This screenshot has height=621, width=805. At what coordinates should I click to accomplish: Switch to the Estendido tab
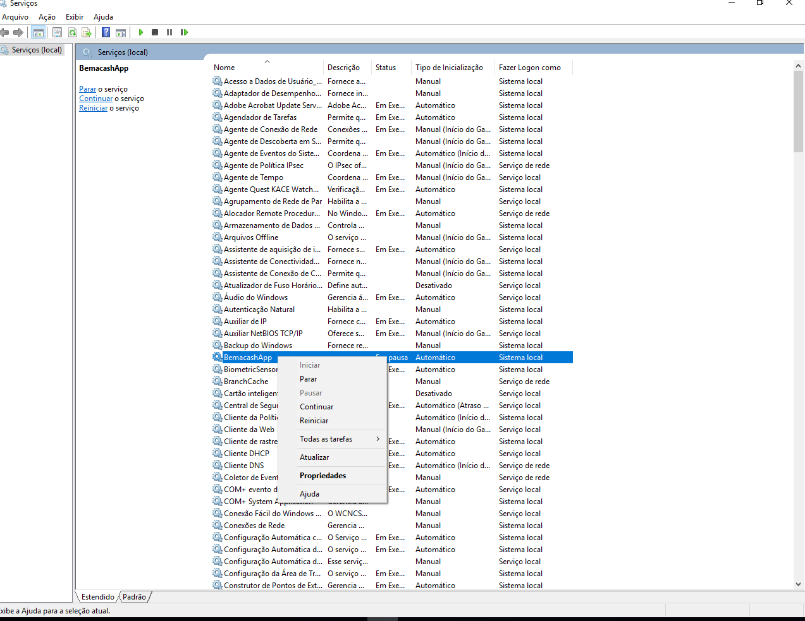pyautogui.click(x=97, y=597)
